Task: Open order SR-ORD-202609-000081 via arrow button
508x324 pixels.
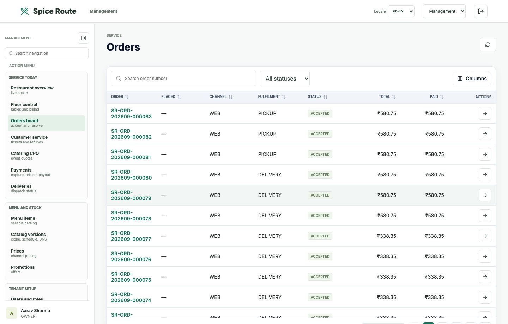Action: click(x=485, y=154)
